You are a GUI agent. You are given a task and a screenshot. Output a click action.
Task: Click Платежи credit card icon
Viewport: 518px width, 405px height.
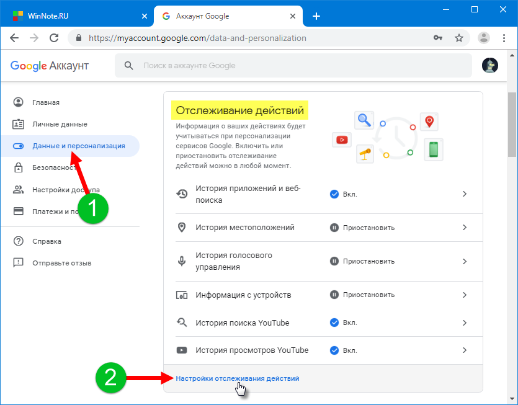click(x=18, y=211)
